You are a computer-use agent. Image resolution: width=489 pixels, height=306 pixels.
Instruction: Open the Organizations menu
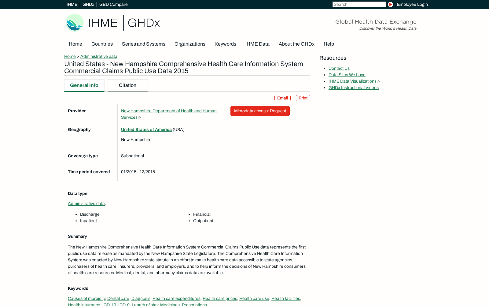pos(190,44)
